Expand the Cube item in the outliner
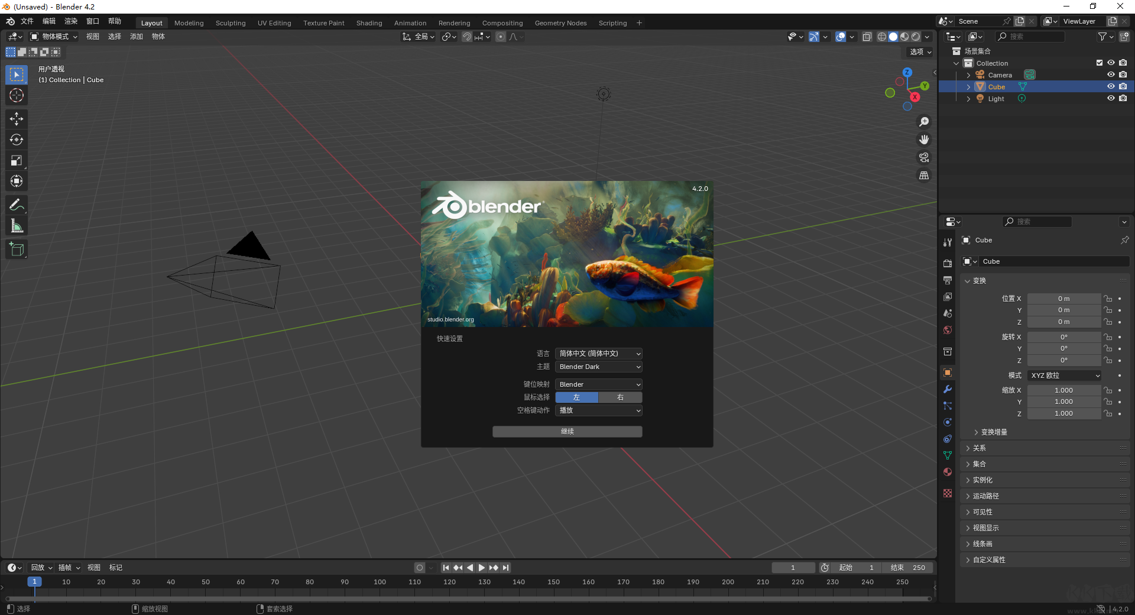This screenshot has width=1135, height=615. click(968, 86)
